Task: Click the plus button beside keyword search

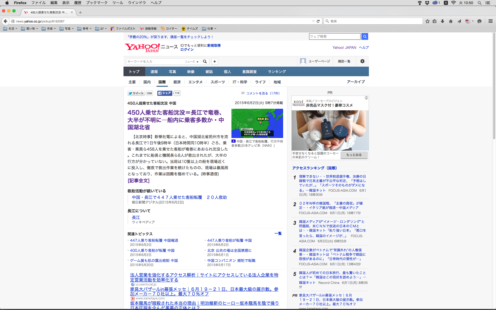Action: (214, 61)
